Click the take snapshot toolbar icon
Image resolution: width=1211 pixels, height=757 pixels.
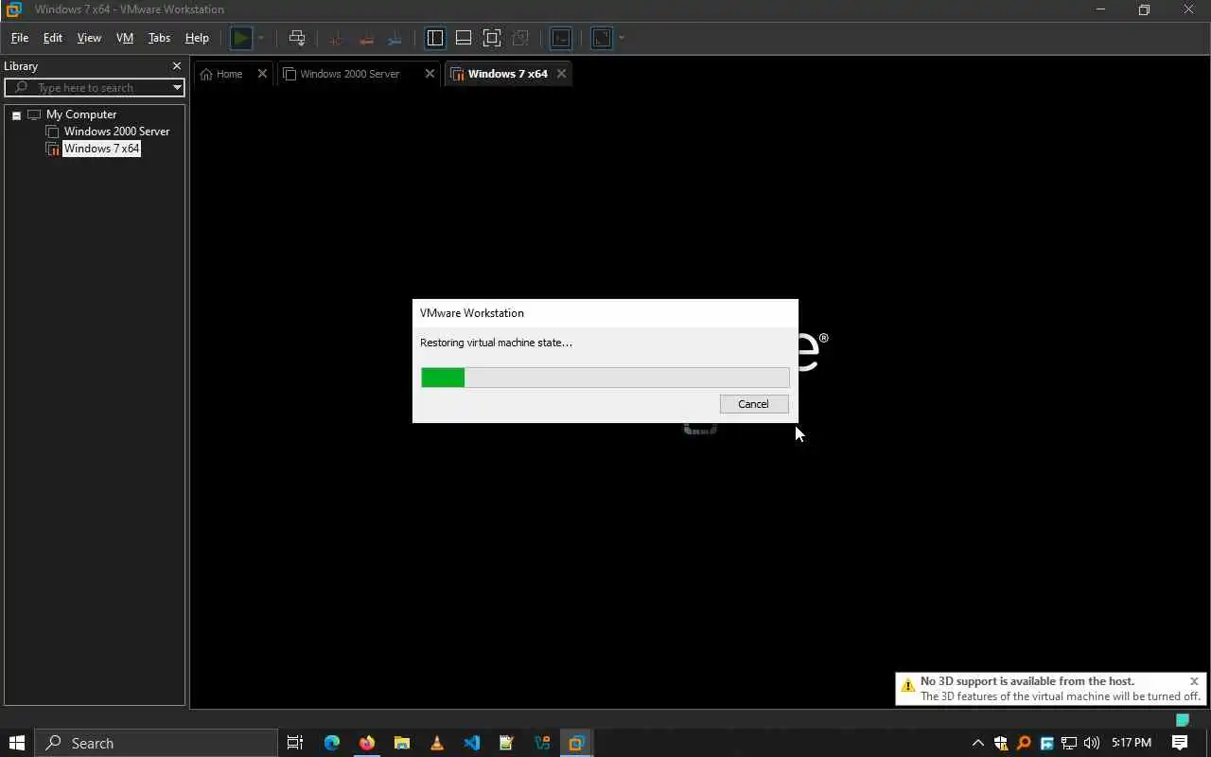(335, 38)
